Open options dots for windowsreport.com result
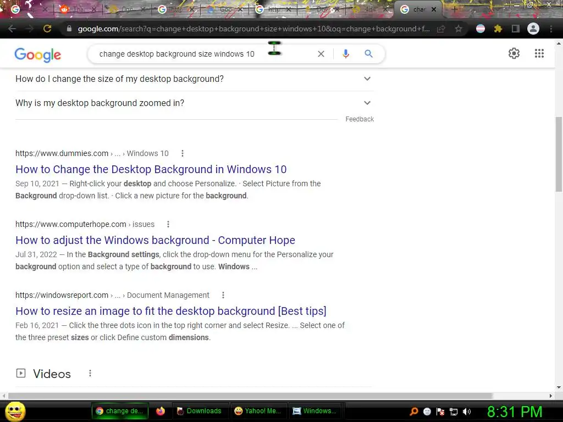This screenshot has height=422, width=563. (x=223, y=295)
